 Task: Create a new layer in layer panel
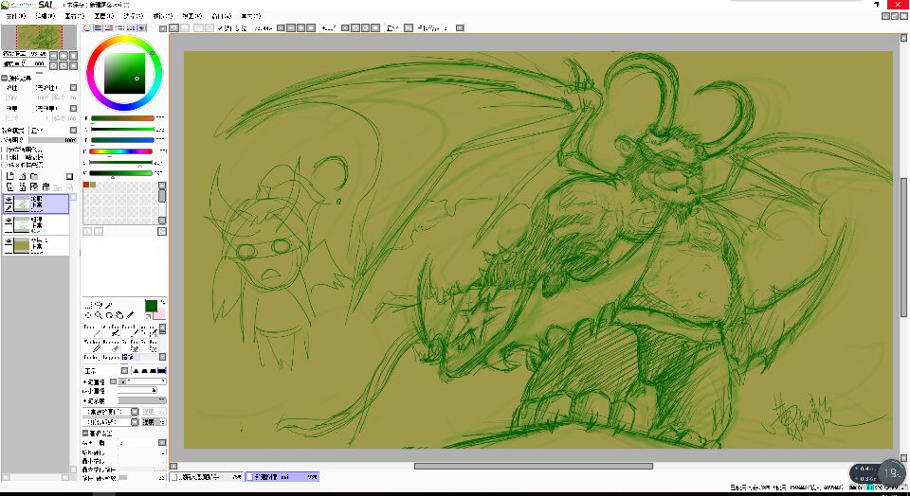coord(9,176)
